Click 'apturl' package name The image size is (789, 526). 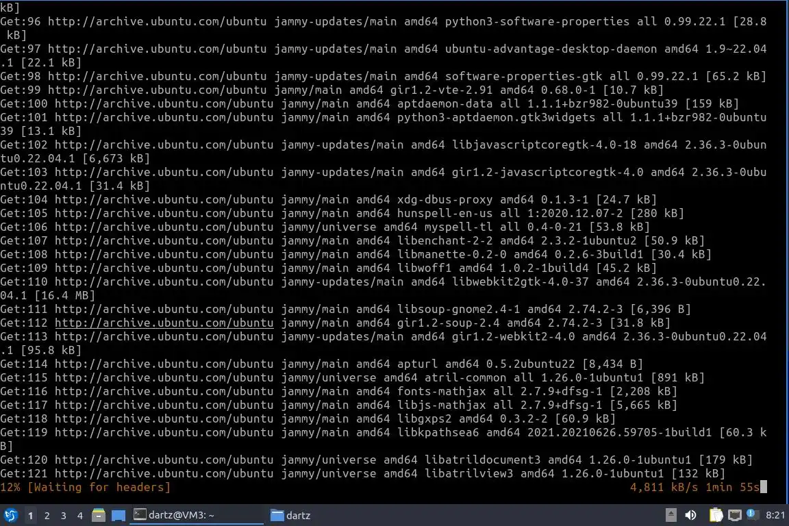(x=417, y=364)
